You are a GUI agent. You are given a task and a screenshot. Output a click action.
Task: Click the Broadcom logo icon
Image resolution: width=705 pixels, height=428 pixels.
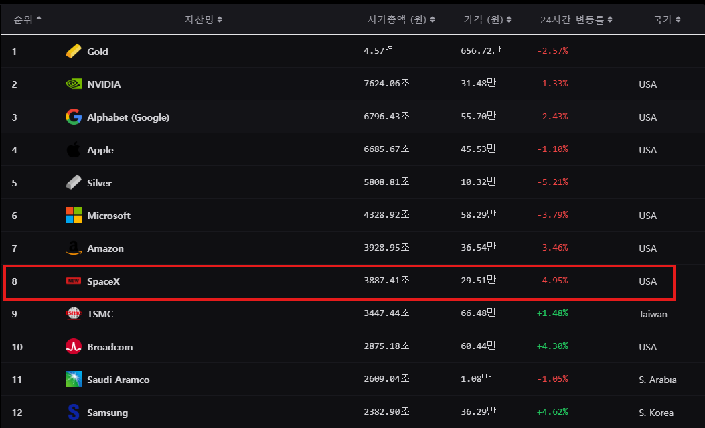73,347
